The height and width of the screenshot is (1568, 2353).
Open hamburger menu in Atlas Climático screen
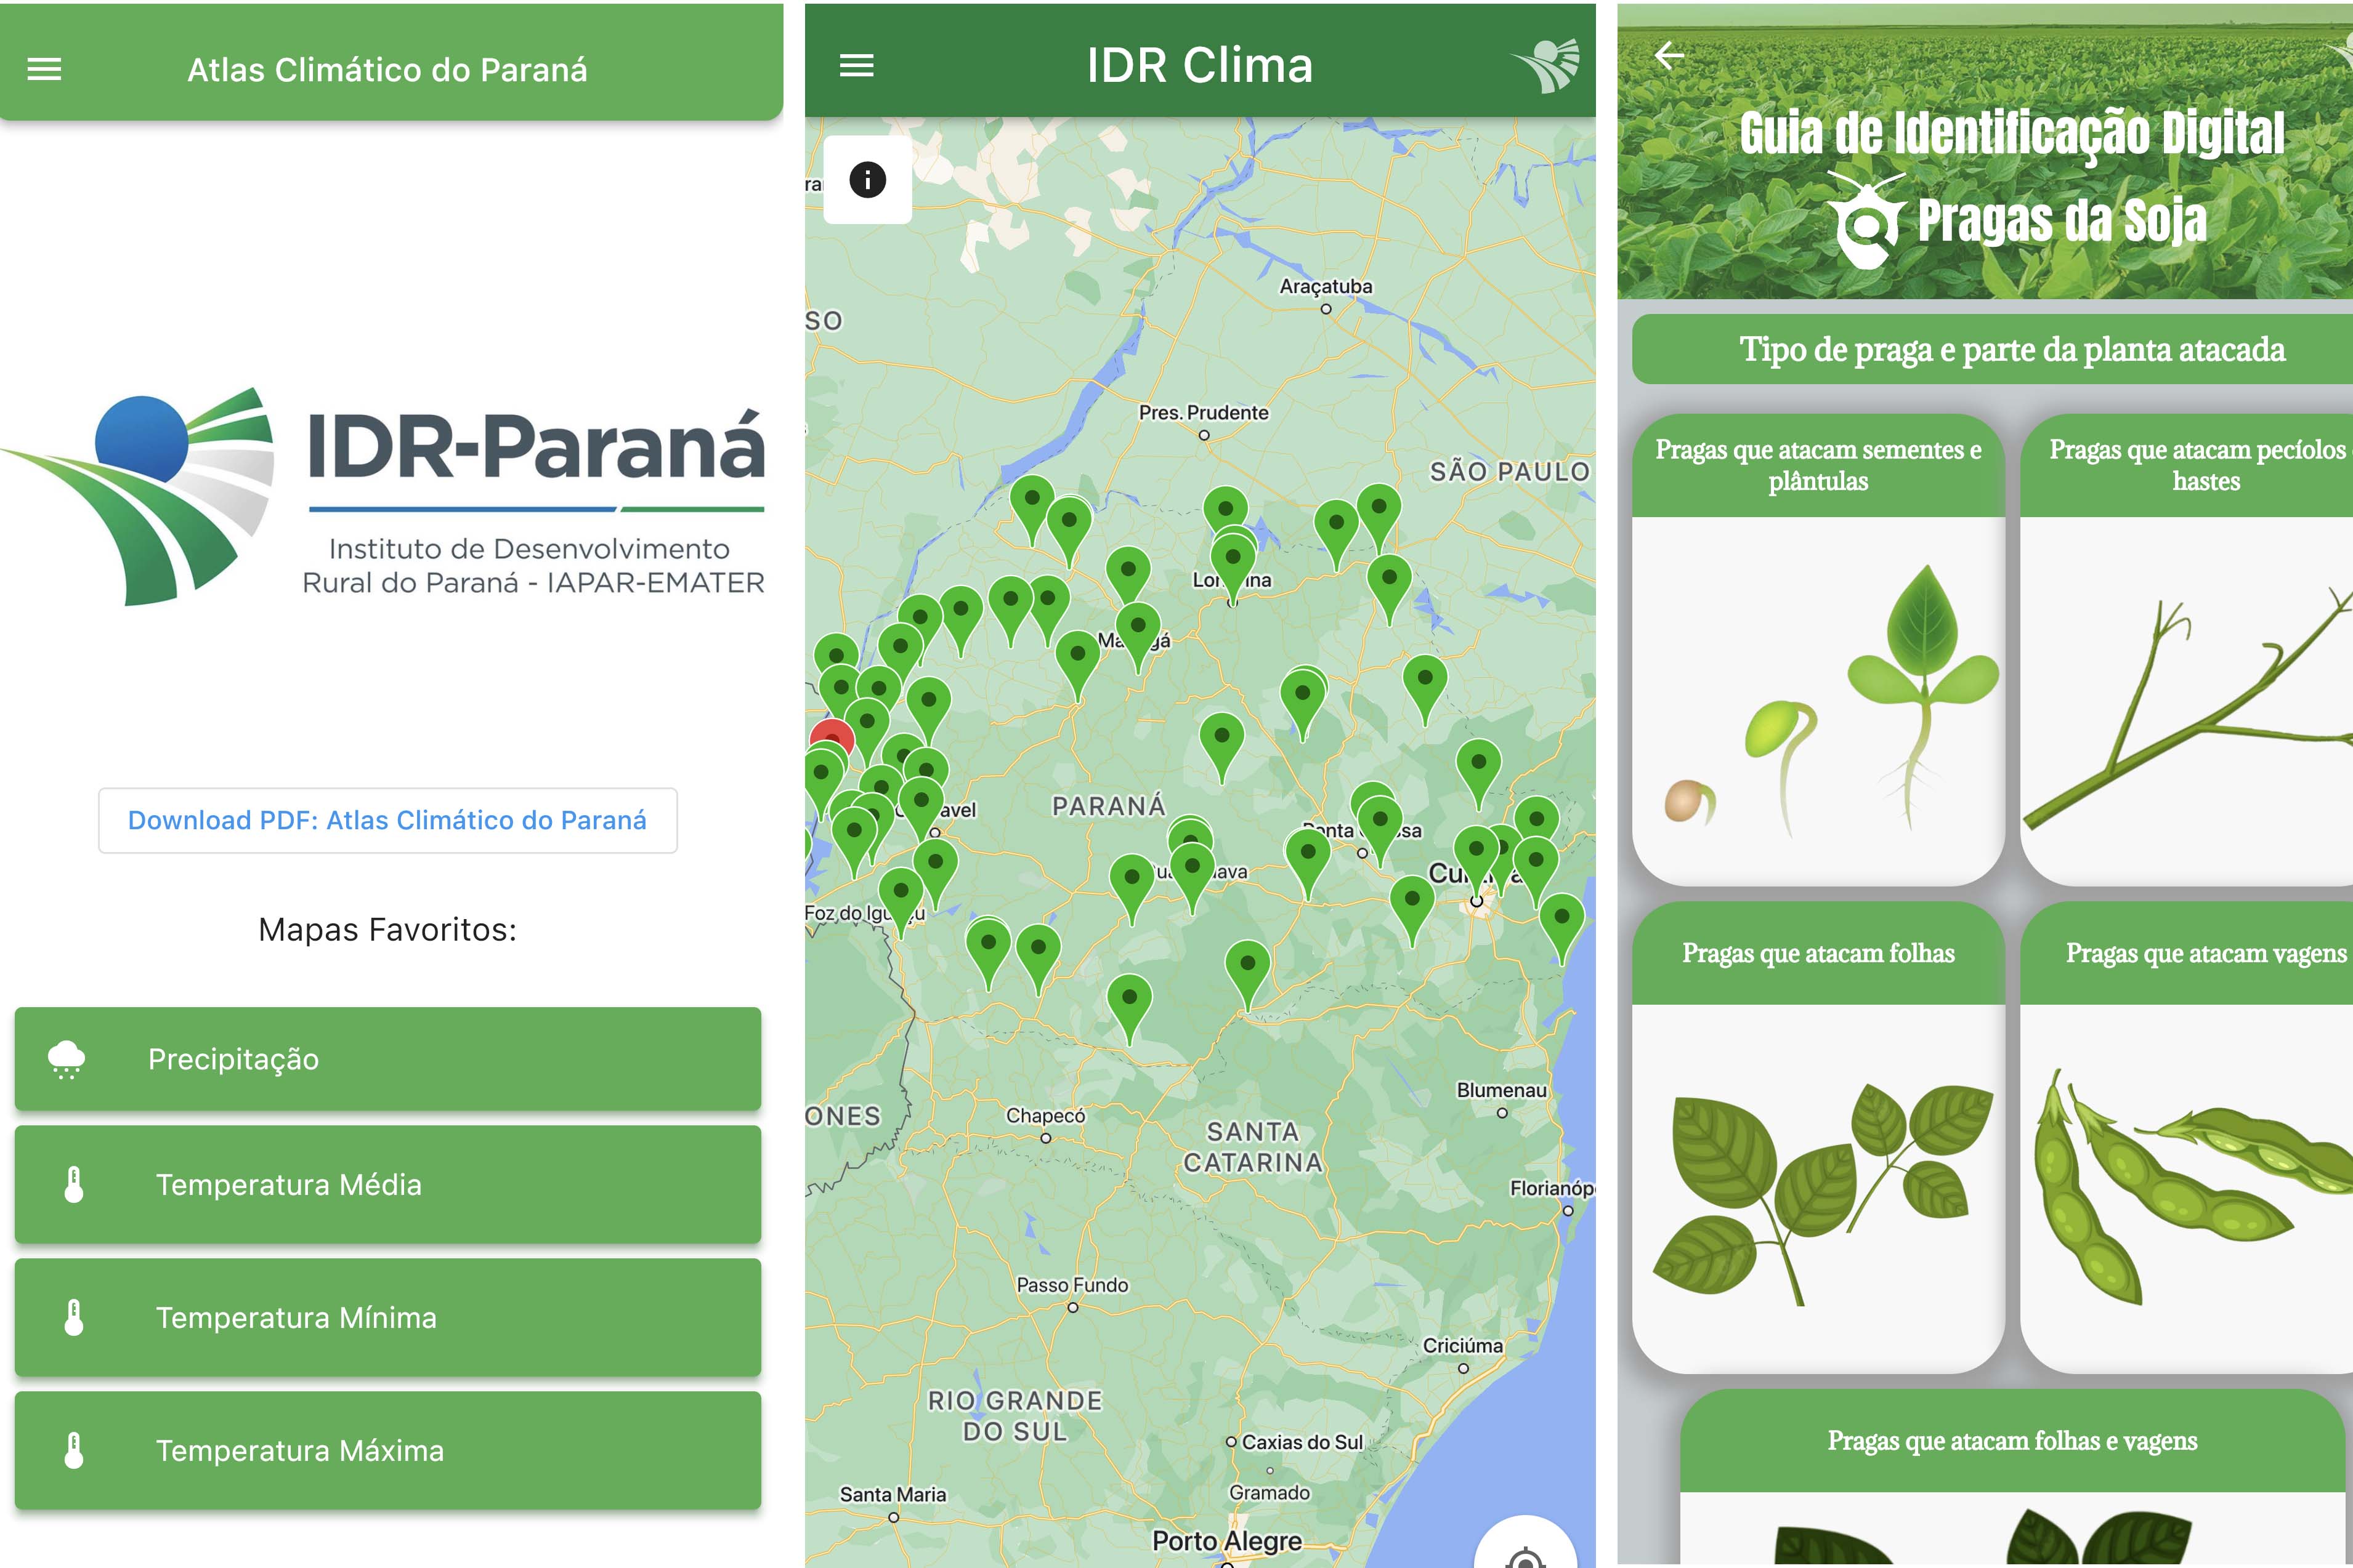44,69
